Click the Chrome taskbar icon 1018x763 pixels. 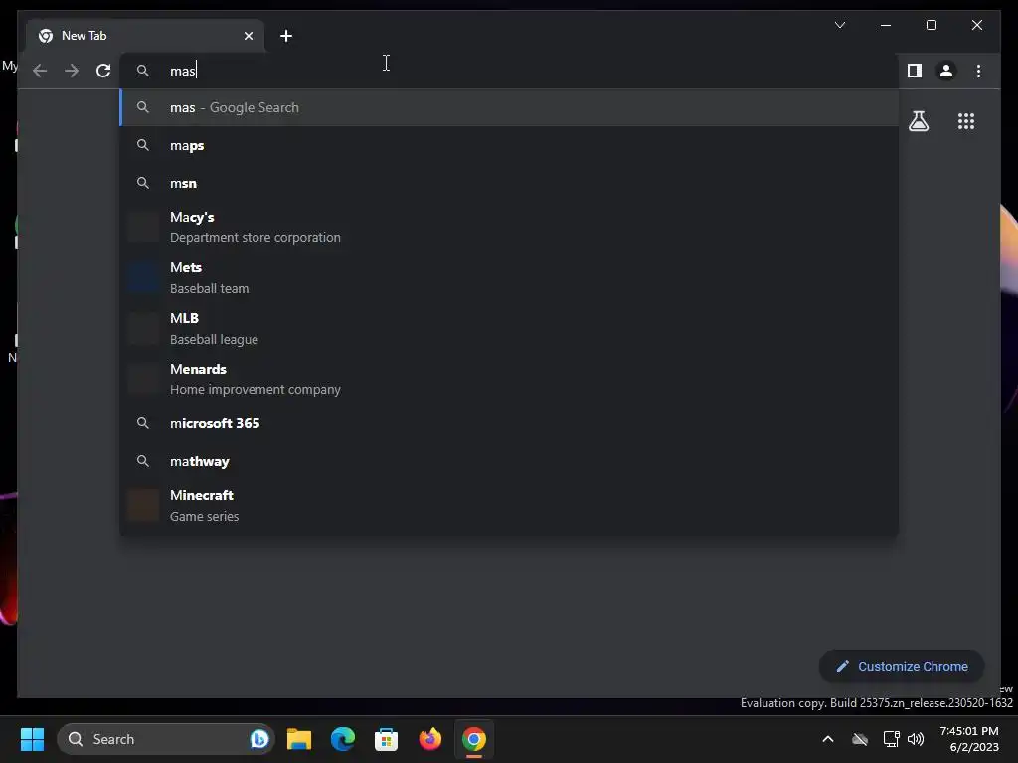474,739
